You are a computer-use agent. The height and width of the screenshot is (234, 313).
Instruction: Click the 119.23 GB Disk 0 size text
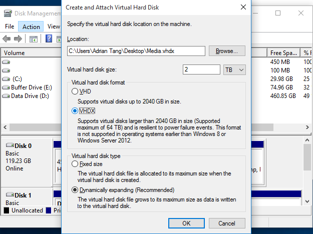click(19, 161)
